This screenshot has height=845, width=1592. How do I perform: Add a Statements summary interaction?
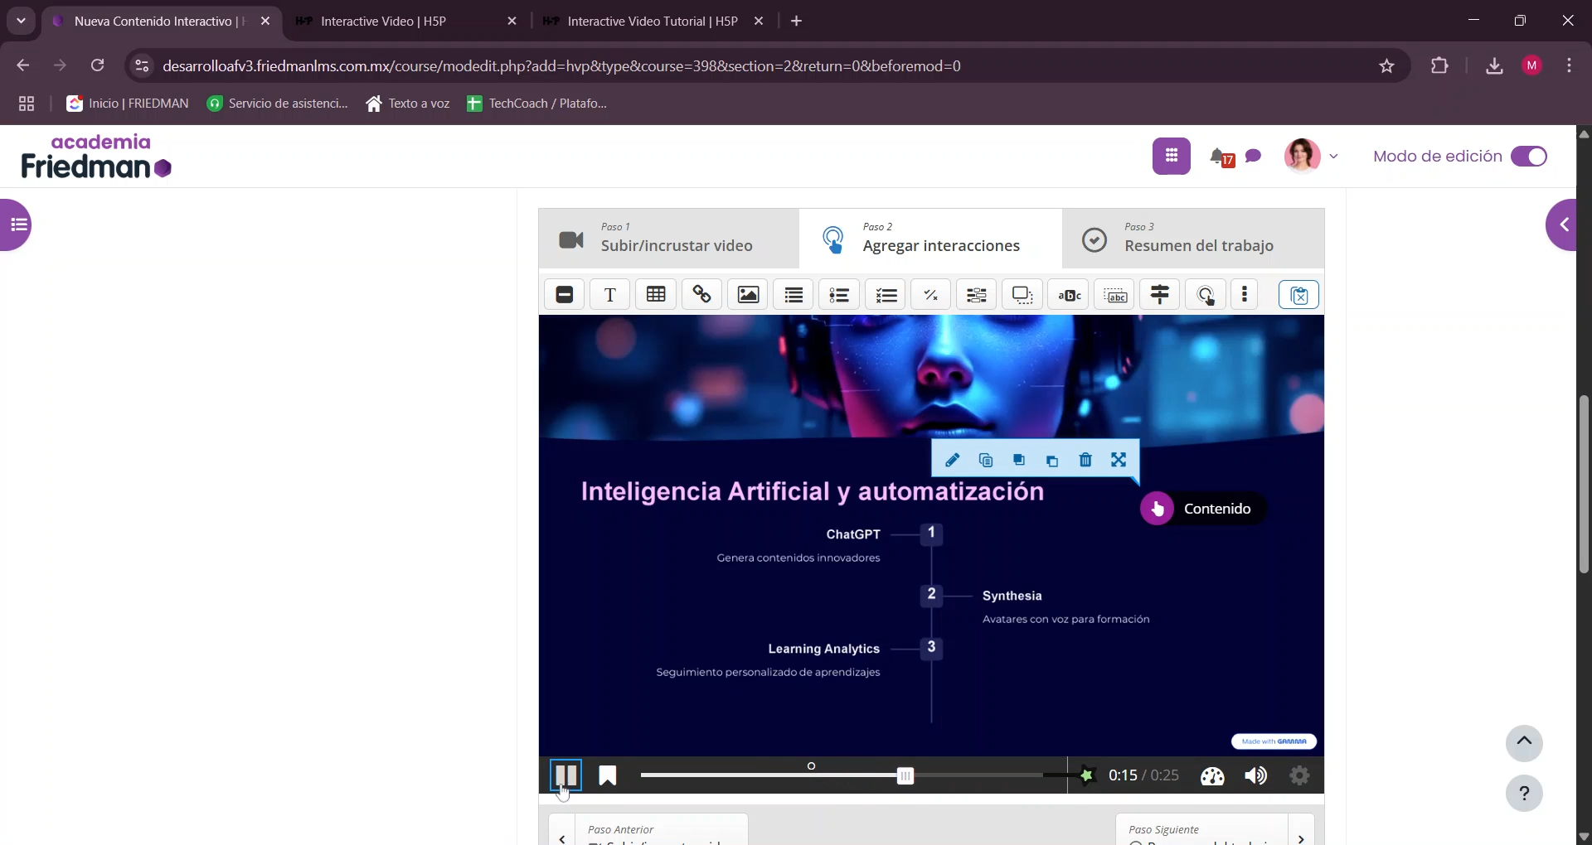(794, 295)
